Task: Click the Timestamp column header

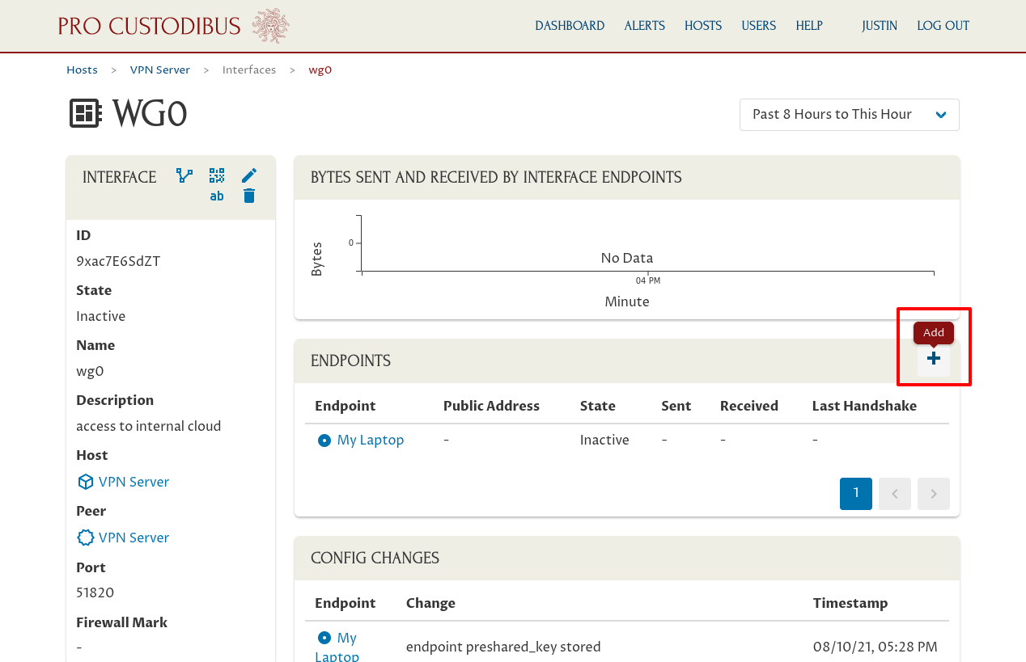Action: pos(850,603)
